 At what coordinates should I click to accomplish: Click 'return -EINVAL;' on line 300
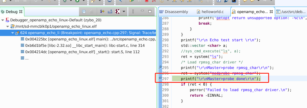pos(206,96)
